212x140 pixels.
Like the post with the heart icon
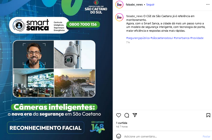click(x=118, y=115)
